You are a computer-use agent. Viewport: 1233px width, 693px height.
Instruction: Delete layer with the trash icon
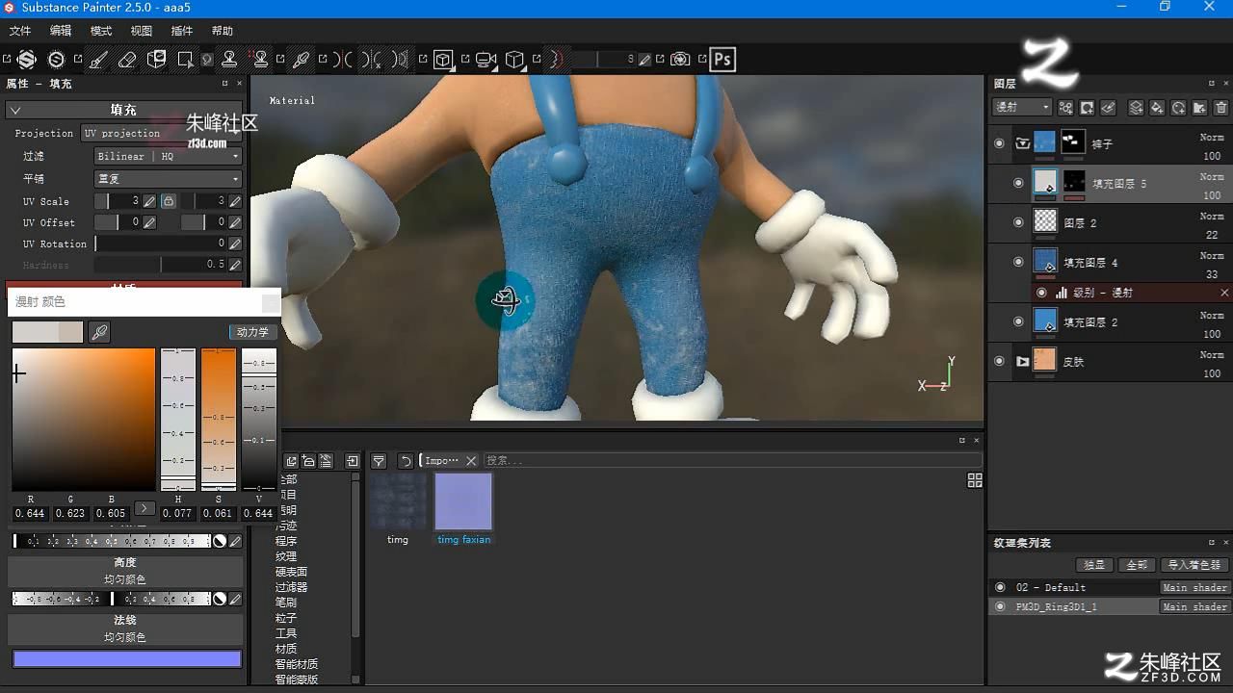coord(1220,108)
